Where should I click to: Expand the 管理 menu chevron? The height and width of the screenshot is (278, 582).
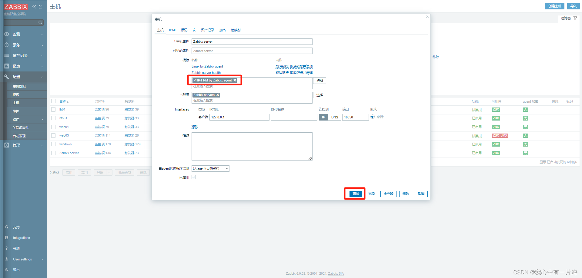pos(42,145)
